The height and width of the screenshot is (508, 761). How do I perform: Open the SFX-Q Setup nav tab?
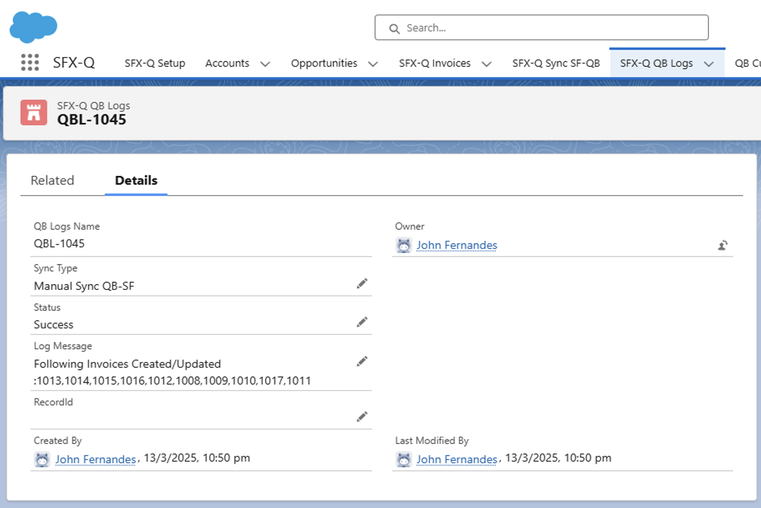(x=155, y=63)
